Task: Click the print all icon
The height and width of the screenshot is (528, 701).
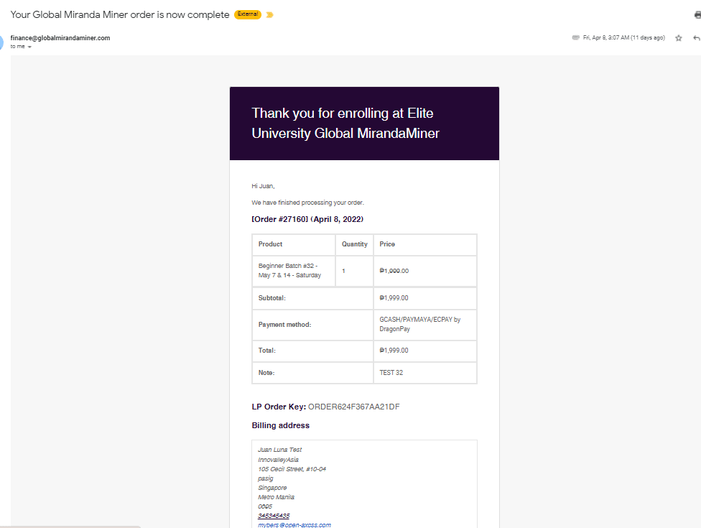Action: pyautogui.click(x=697, y=14)
